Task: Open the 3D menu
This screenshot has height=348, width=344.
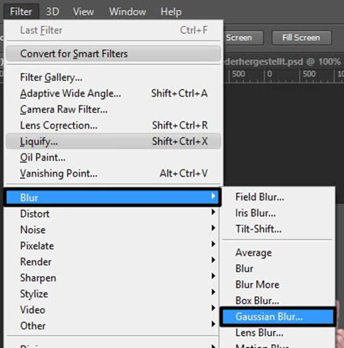Action: point(53,11)
